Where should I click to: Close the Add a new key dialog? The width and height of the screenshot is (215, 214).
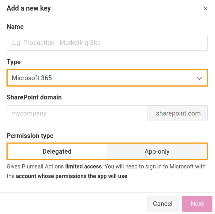click(x=205, y=8)
